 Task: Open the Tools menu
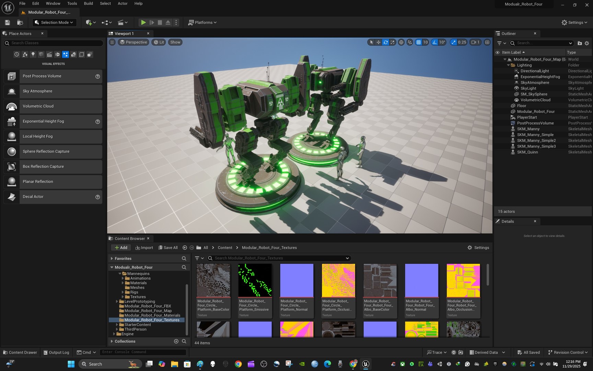point(72,3)
